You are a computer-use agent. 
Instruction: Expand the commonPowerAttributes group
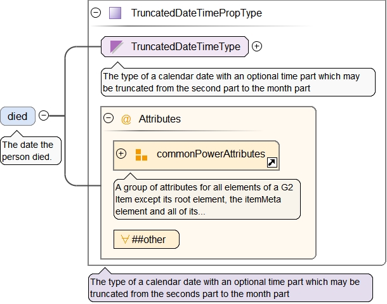[122, 154]
